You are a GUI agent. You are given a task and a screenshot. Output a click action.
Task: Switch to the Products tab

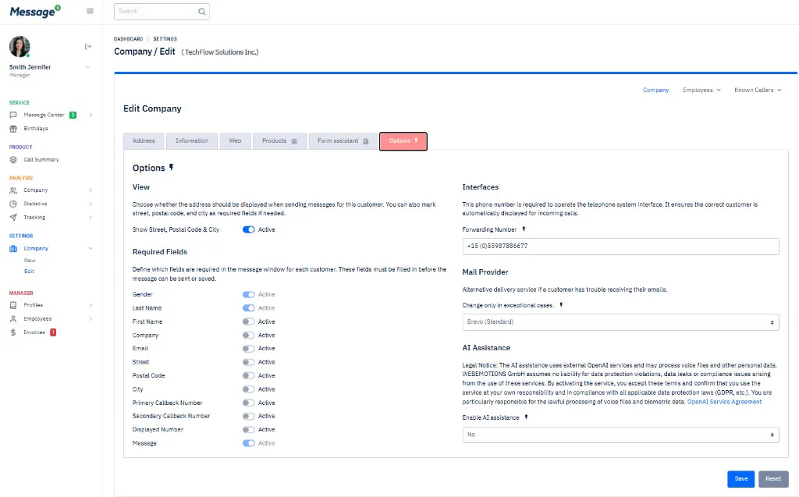[x=280, y=141]
